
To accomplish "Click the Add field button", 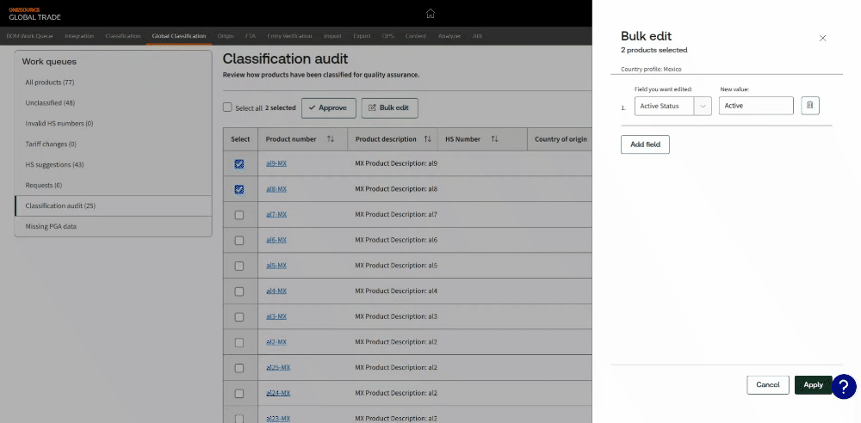I will coord(645,144).
